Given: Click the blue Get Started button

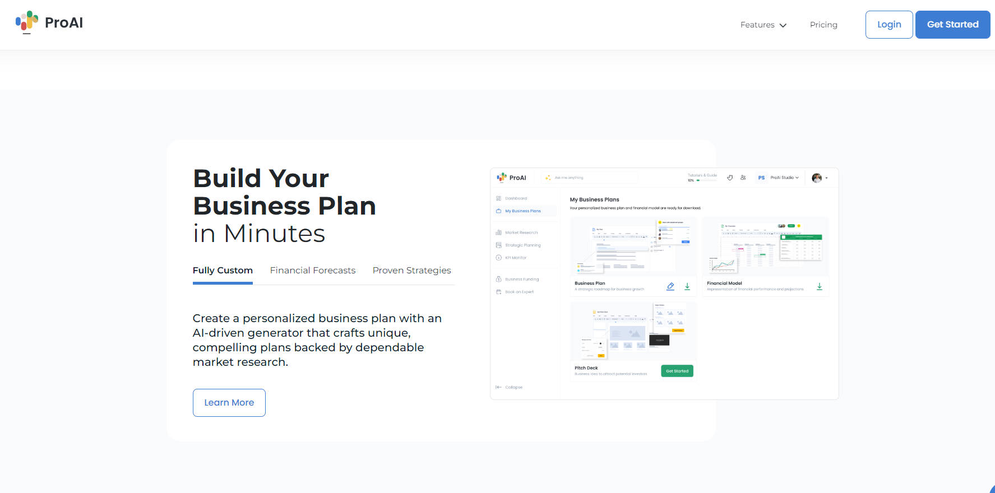Looking at the screenshot, I should 952,25.
